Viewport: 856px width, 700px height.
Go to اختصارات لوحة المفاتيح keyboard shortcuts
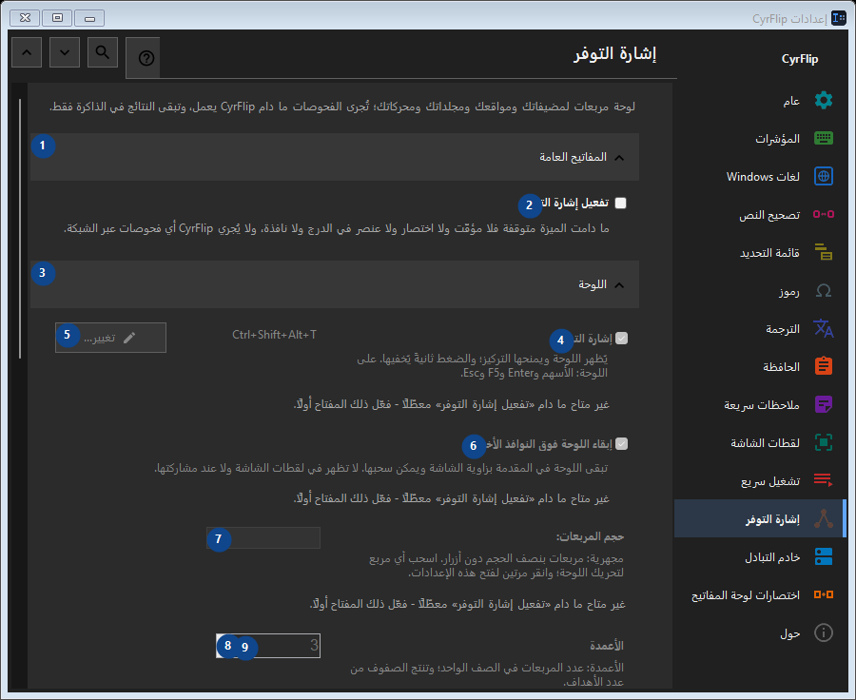[x=759, y=594]
